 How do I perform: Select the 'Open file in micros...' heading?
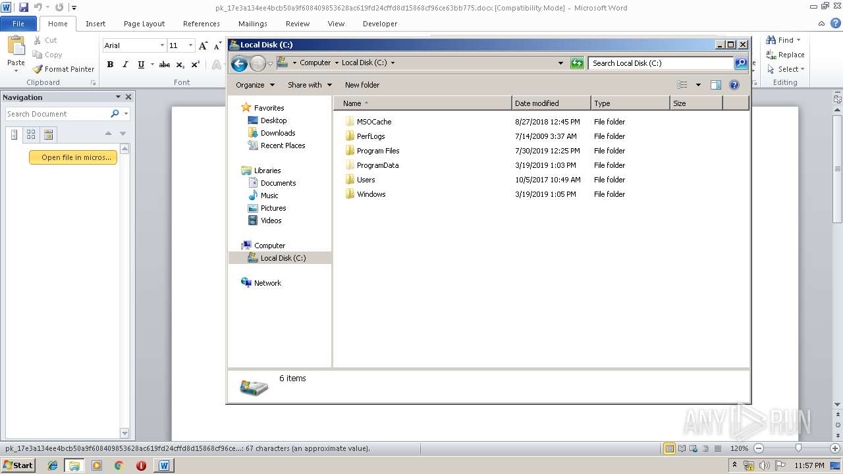click(73, 157)
